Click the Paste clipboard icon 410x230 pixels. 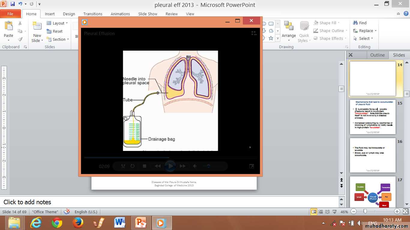click(8, 27)
